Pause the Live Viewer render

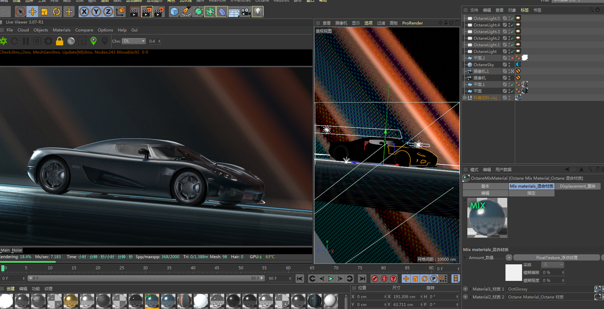(x=25, y=41)
